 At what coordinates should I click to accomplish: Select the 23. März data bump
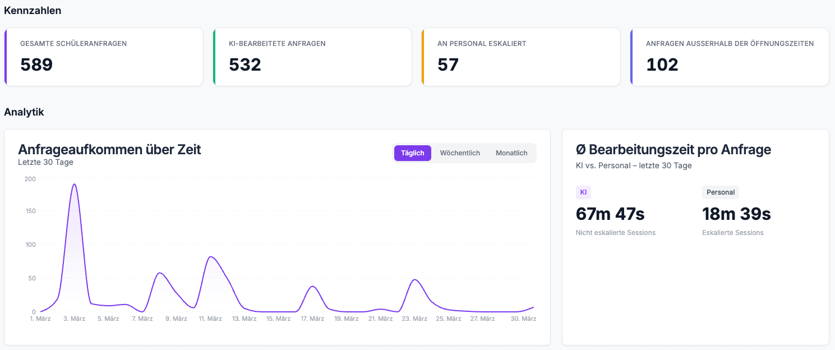coord(414,279)
